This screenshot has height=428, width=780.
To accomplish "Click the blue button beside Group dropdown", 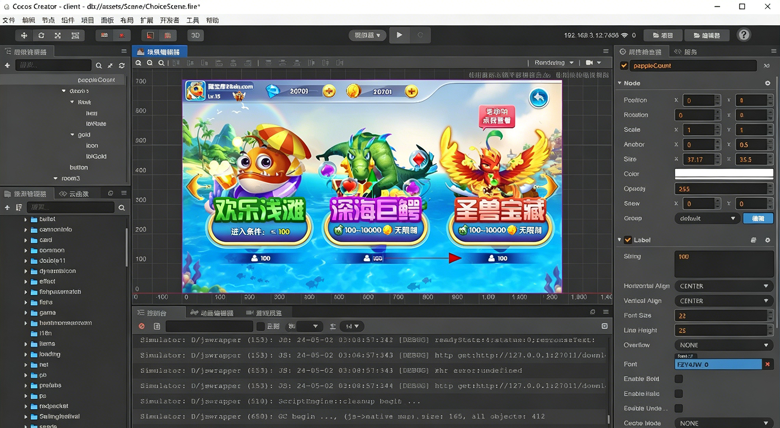I will pyautogui.click(x=758, y=219).
